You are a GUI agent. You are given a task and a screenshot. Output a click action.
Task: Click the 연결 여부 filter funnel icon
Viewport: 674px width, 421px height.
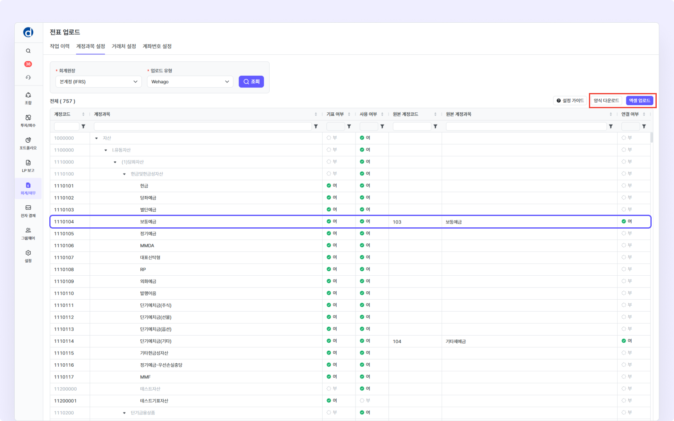[x=644, y=126]
